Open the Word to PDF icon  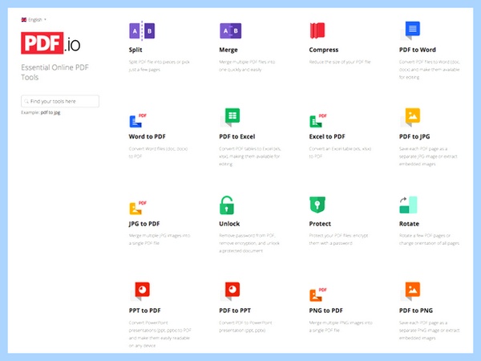[x=138, y=120]
